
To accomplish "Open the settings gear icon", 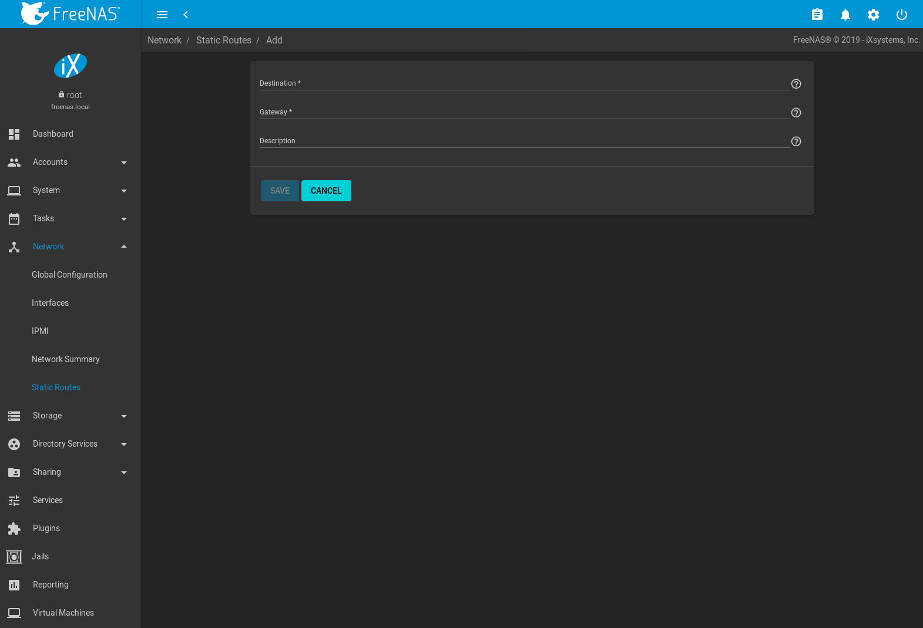I will click(x=873, y=15).
